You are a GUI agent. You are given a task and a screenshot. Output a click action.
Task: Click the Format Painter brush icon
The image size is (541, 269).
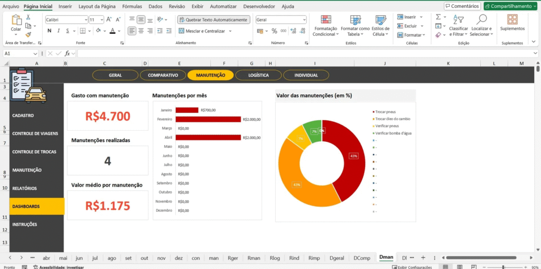28,34
